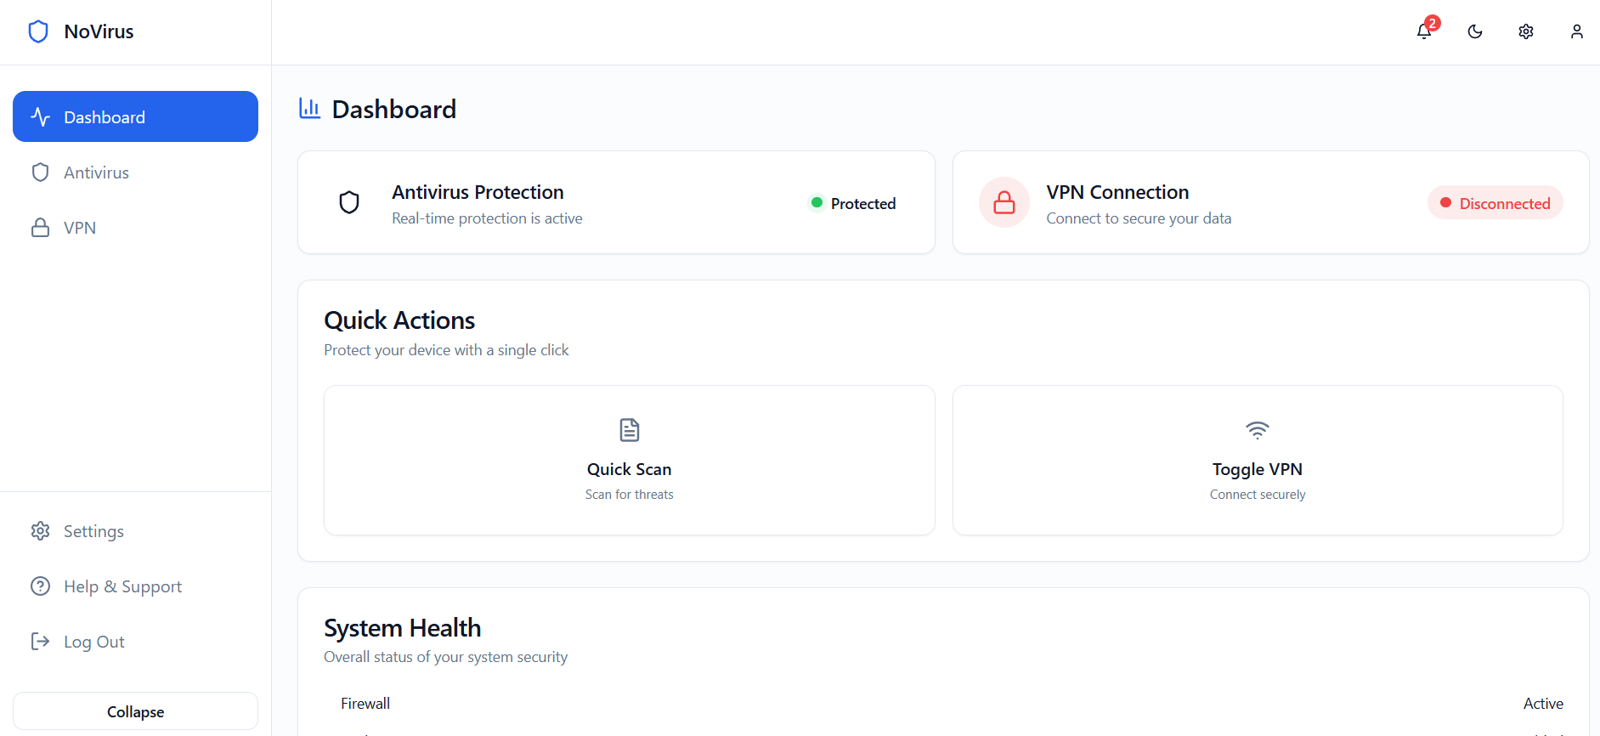Click the Disconnected status badge
1600x736 pixels.
coord(1495,202)
